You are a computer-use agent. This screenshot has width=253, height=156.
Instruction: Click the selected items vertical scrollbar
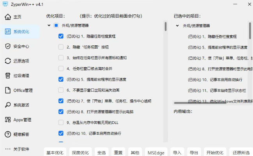point(250,31)
